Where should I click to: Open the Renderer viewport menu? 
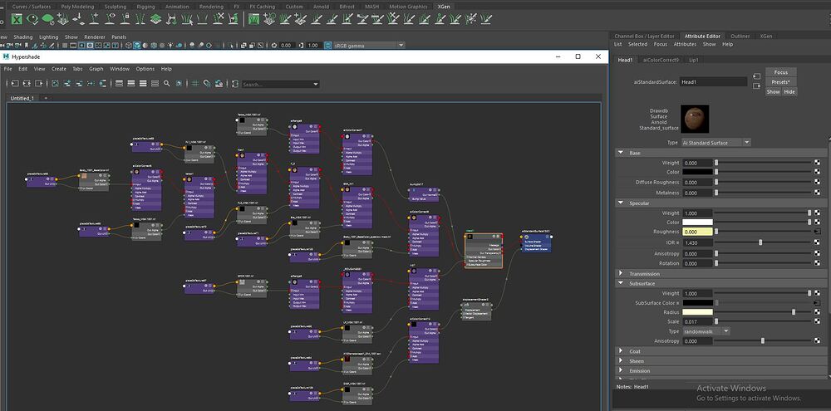point(95,37)
